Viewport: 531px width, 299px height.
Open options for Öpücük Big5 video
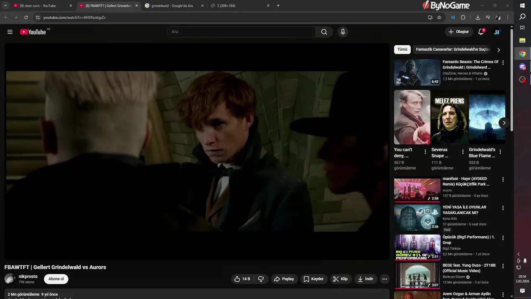[x=503, y=238]
